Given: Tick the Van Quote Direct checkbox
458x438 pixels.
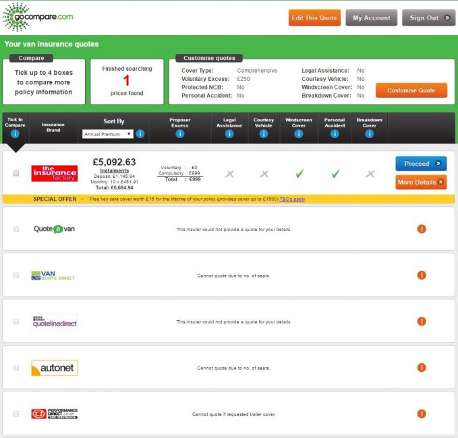Looking at the screenshot, I should 16,275.
